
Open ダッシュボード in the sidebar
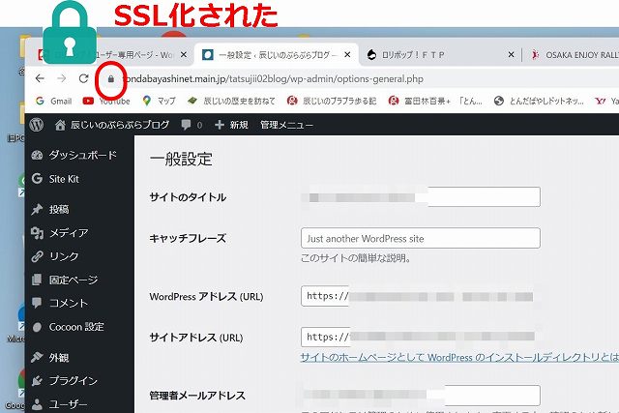82,155
